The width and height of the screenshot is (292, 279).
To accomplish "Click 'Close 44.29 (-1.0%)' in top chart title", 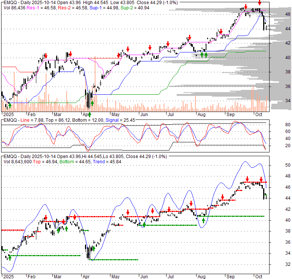I will point(157,3).
